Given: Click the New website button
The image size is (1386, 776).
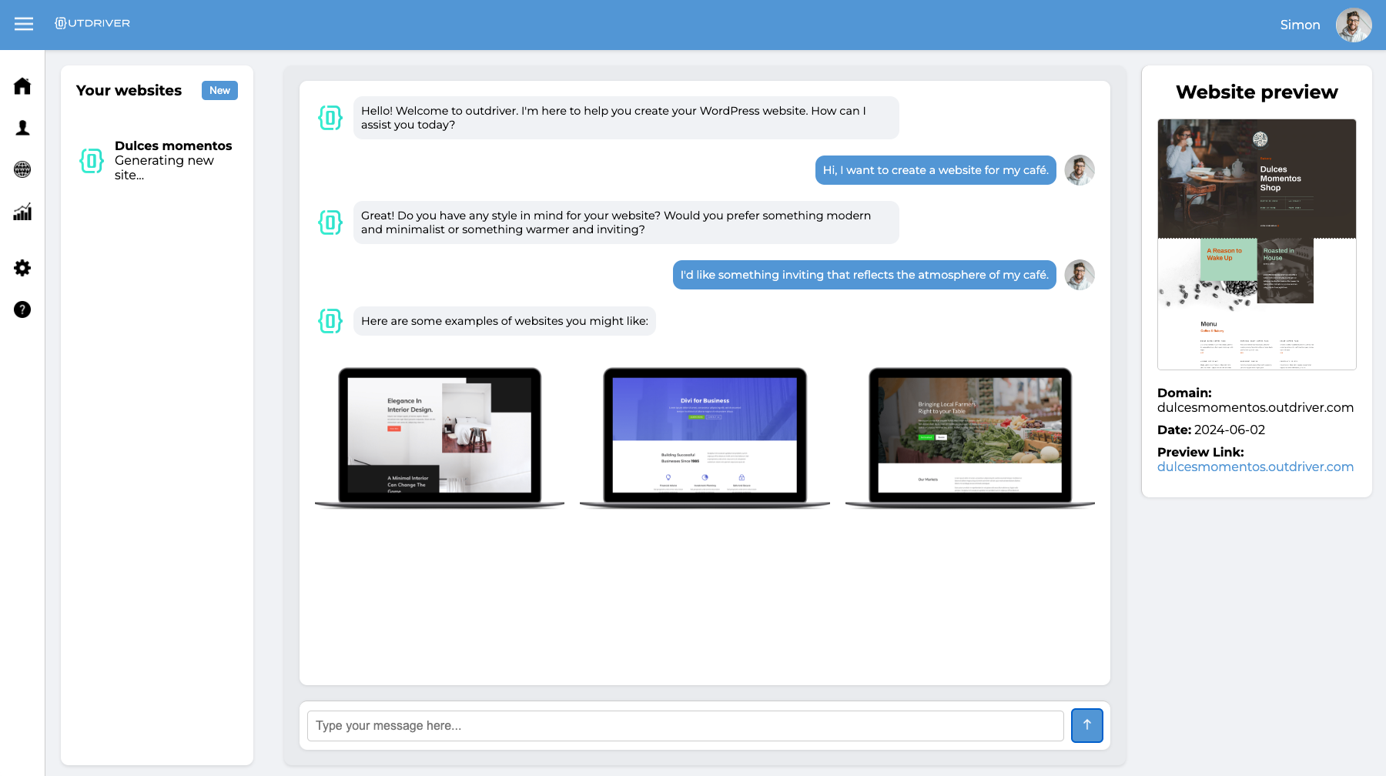Looking at the screenshot, I should (x=219, y=90).
